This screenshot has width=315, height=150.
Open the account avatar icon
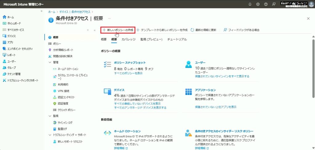(311, 4)
